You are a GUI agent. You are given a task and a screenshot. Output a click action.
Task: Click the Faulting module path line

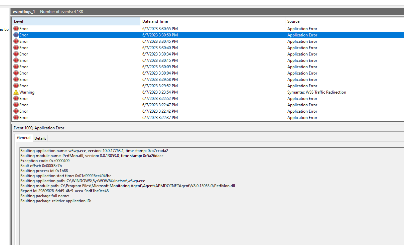tap(128, 186)
